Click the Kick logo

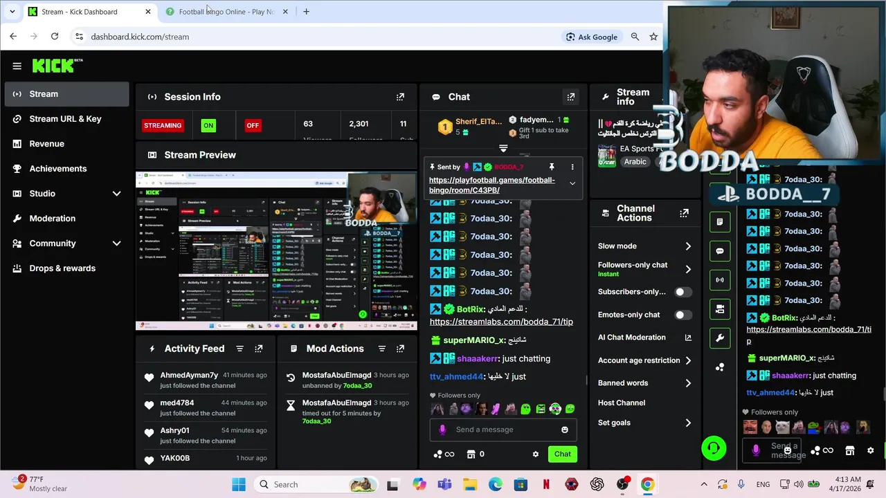click(57, 66)
